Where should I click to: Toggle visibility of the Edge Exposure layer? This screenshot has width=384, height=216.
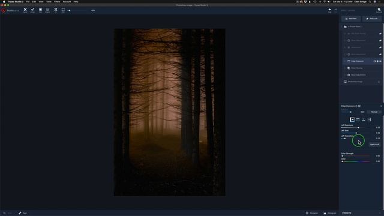click(380, 61)
